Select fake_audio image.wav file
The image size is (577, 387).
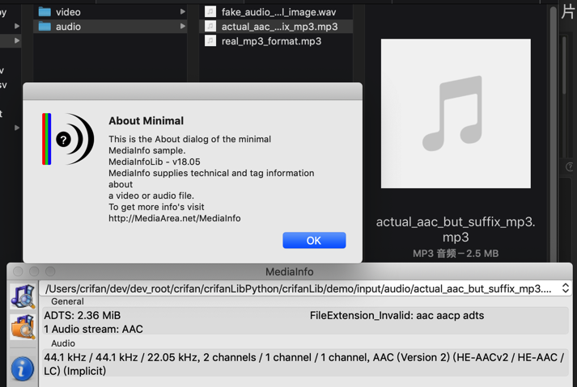(x=276, y=12)
